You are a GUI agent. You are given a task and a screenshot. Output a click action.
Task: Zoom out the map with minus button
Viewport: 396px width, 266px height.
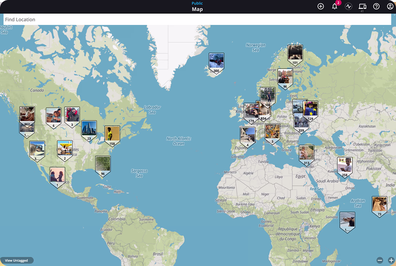(x=380, y=260)
